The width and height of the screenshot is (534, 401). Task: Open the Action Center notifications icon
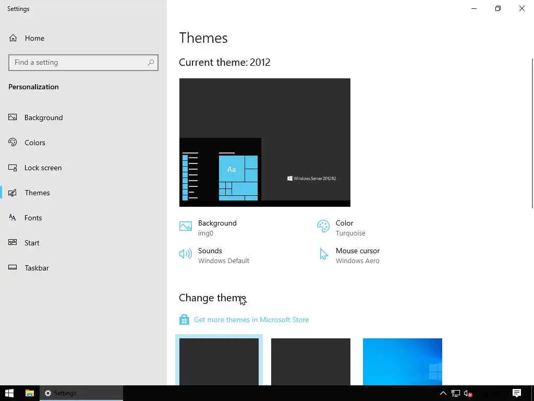[517, 393]
